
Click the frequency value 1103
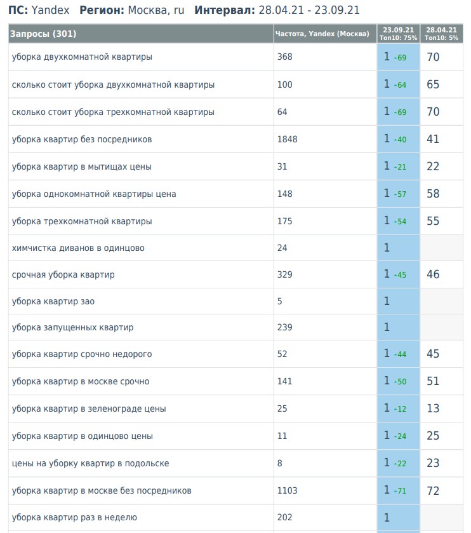click(x=287, y=491)
